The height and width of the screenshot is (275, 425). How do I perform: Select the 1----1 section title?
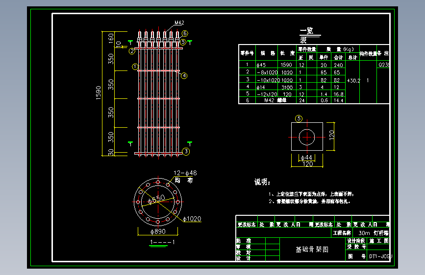coord(162,242)
